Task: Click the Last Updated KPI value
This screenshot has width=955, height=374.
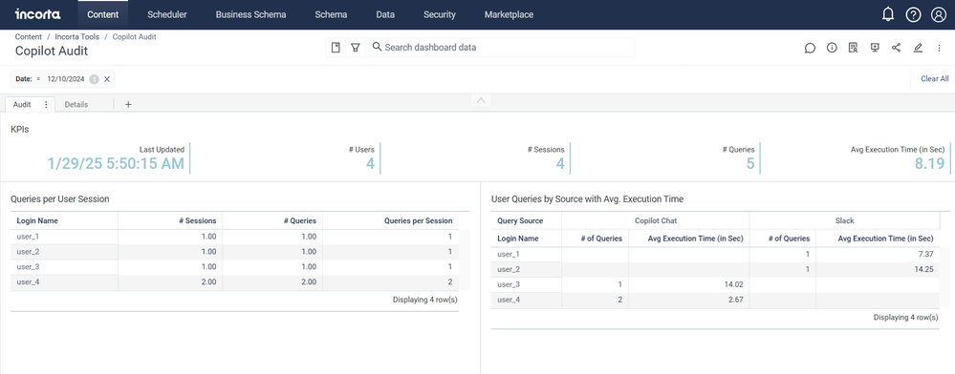Action: [116, 163]
